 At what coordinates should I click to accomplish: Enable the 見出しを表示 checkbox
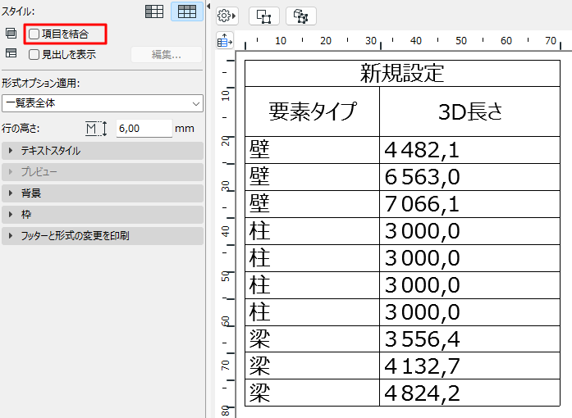[x=34, y=55]
